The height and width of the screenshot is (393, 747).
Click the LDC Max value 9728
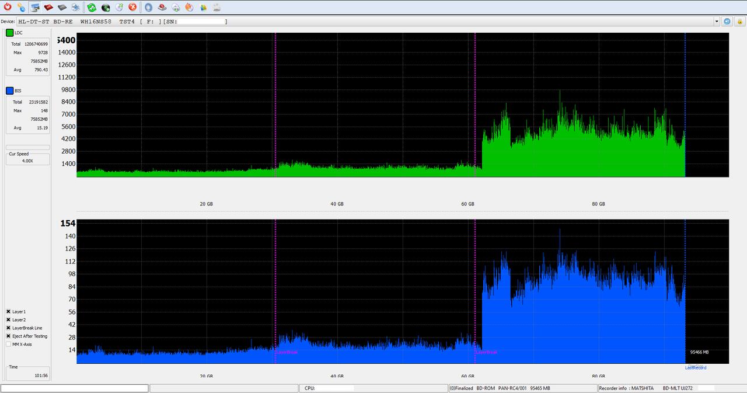click(x=43, y=53)
